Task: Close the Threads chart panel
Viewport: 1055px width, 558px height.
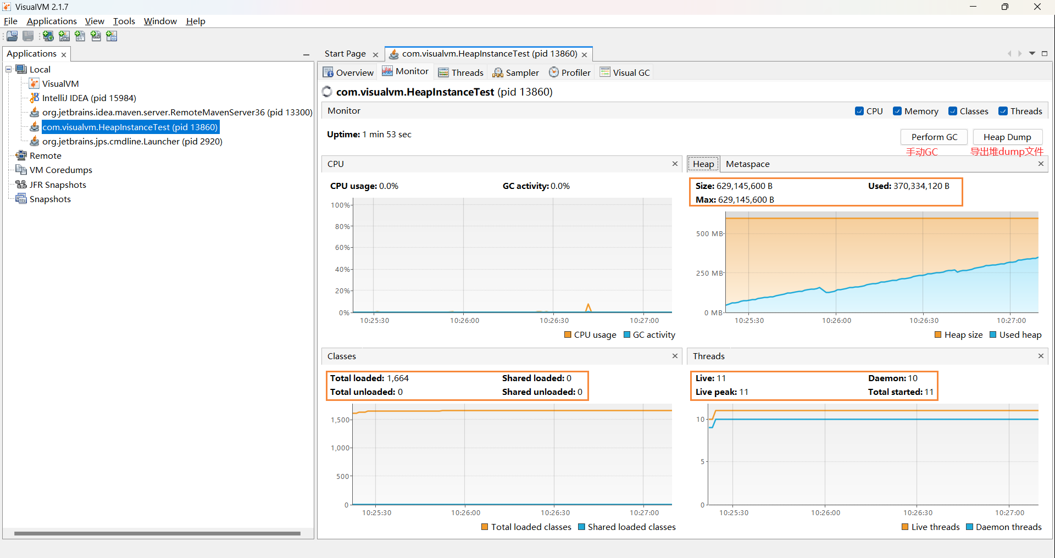Action: [1041, 356]
